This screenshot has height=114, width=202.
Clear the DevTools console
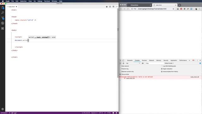pos(123,63)
